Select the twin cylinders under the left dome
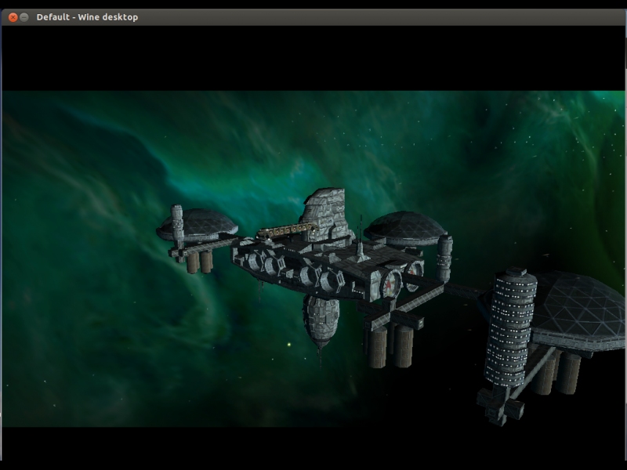The height and width of the screenshot is (470, 627). pyautogui.click(x=199, y=262)
